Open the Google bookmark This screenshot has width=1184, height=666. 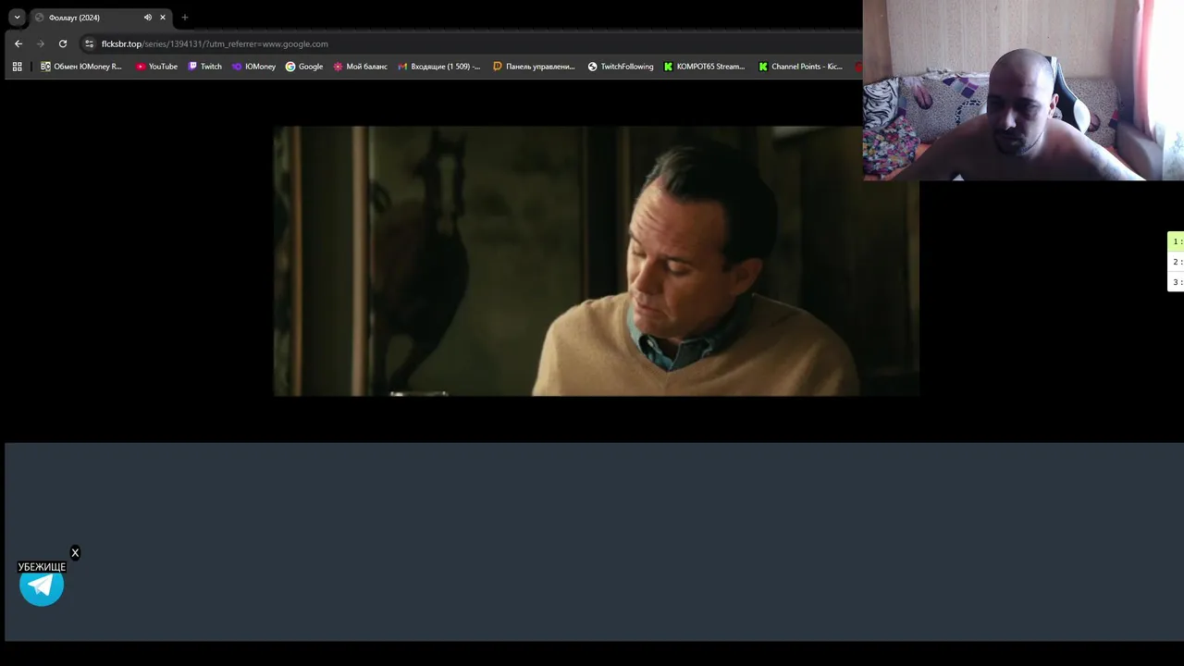tap(304, 67)
